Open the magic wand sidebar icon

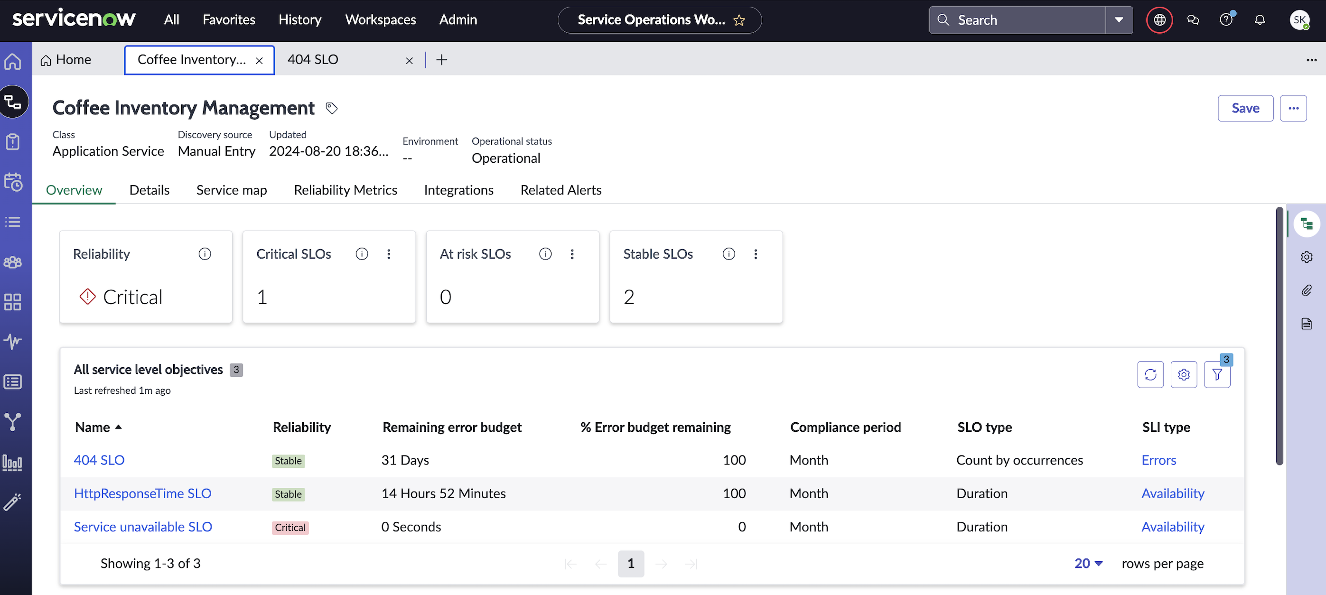13,502
